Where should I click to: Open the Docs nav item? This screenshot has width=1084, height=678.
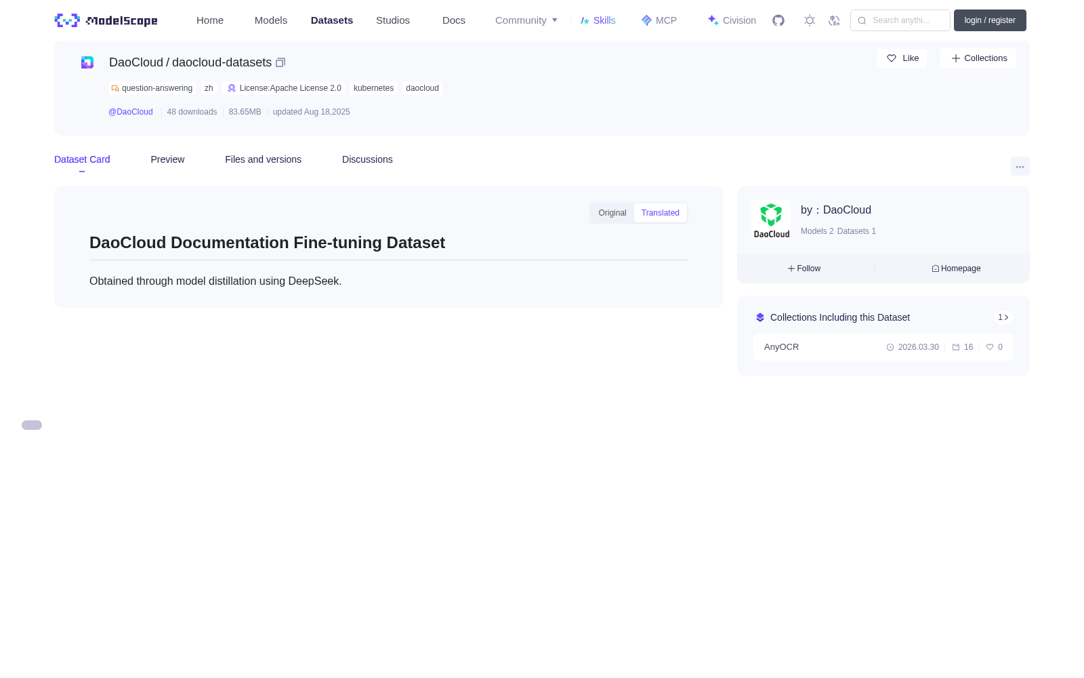click(454, 20)
